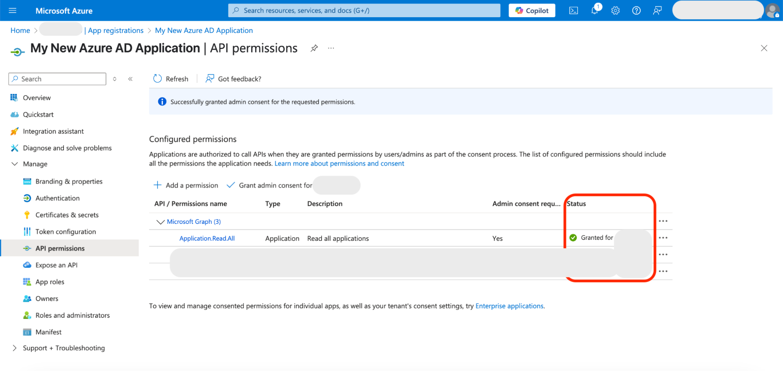The height and width of the screenshot is (371, 783).
Task: Click the Integration assistant rocket icon
Action: (14, 131)
